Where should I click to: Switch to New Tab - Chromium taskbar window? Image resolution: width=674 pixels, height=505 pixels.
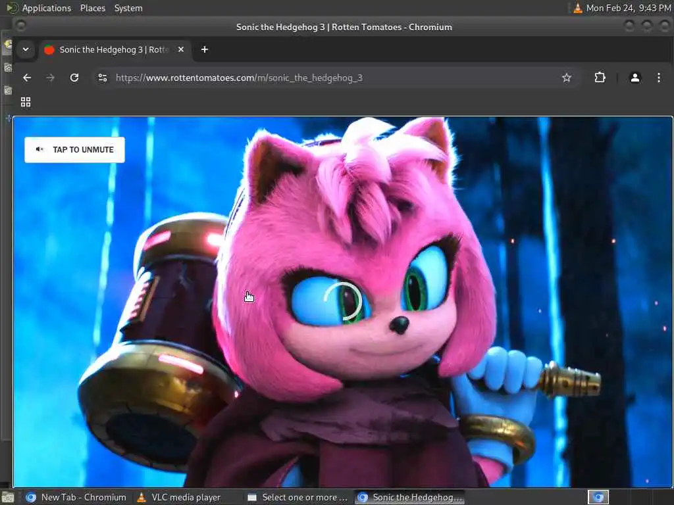coord(76,497)
